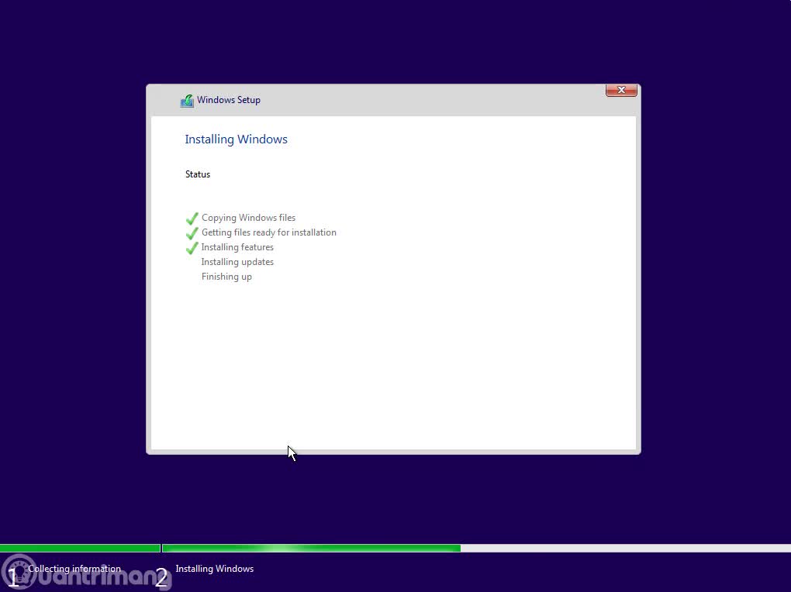Click the checkmark beside Getting files ready
Viewport: 791px width, 592px height.
(x=192, y=233)
